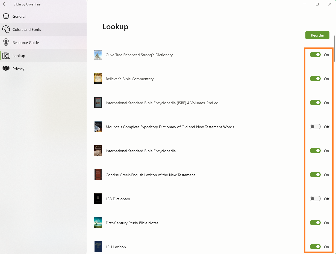336x254 pixels.
Task: Toggle International Standard Bible Encyclopedia switch
Action: pos(315,151)
